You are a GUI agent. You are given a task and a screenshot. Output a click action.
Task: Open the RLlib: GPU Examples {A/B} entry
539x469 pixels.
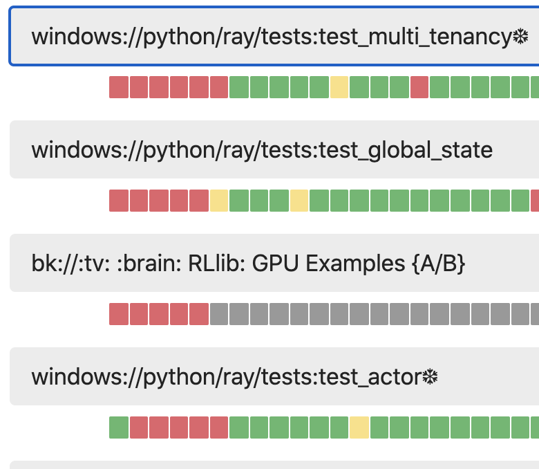pos(274,263)
